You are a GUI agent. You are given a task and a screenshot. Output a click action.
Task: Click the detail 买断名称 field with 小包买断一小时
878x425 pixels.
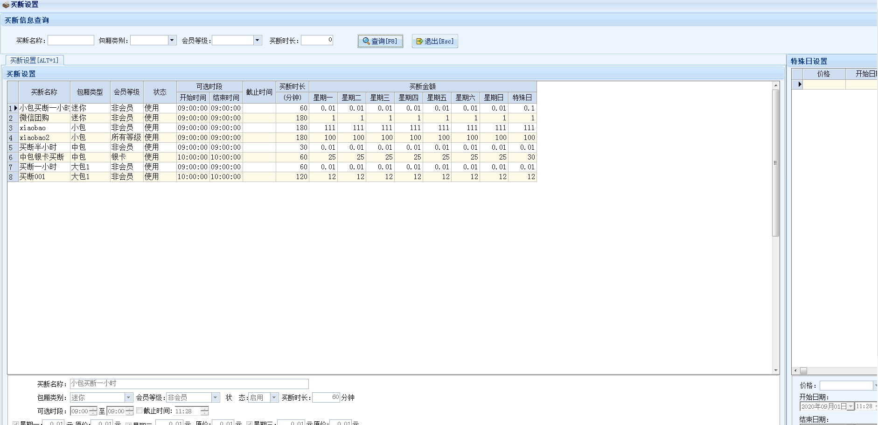click(x=189, y=383)
